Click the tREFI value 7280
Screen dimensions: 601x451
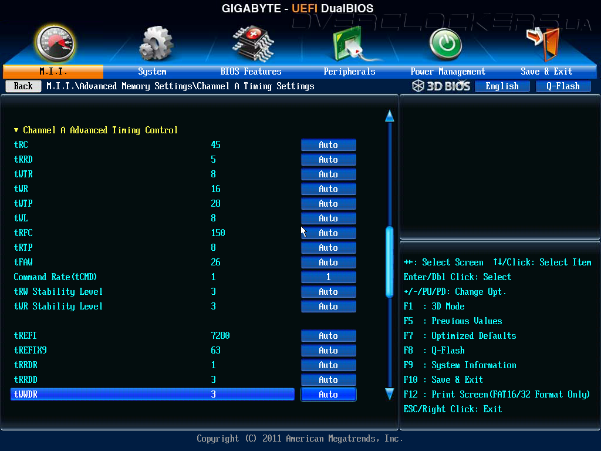point(221,336)
